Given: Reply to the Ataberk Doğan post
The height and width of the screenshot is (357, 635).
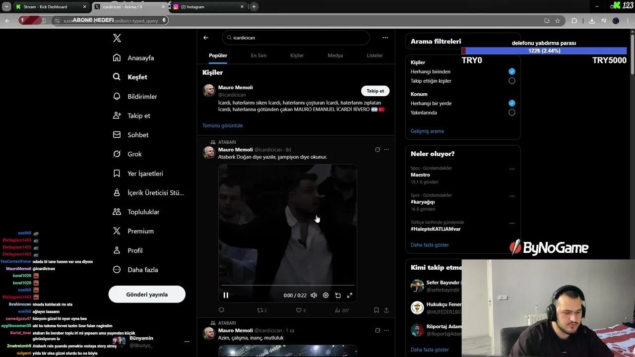Looking at the screenshot, I should click(221, 310).
